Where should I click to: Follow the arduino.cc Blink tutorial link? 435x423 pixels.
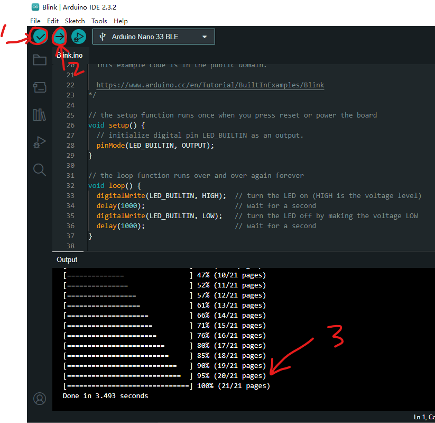click(210, 85)
